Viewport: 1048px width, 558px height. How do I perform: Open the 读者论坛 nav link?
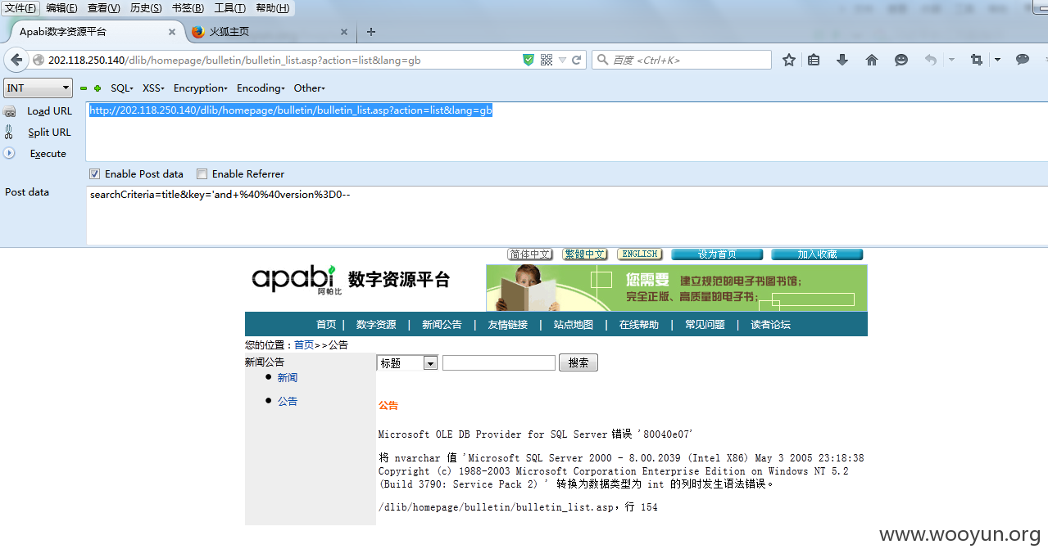pos(771,325)
